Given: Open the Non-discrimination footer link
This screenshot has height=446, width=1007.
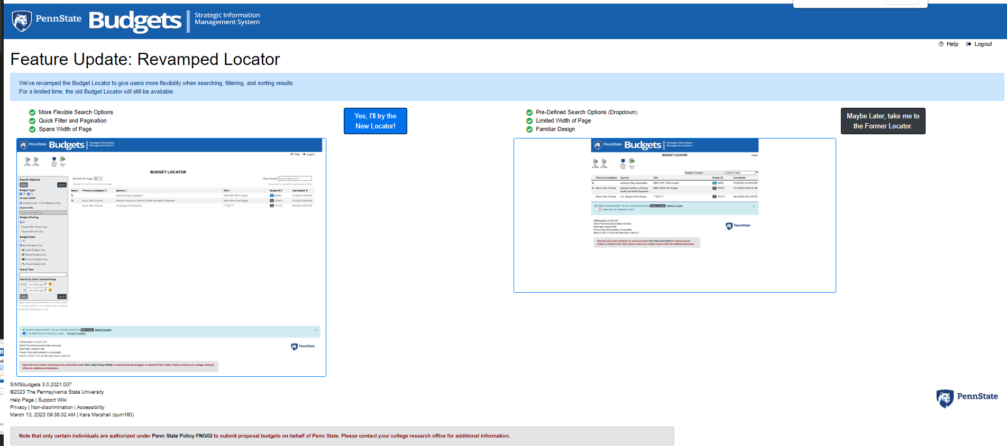Looking at the screenshot, I should [x=52, y=407].
